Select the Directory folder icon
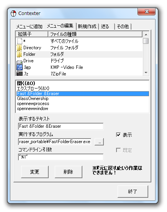This screenshot has height=212, width=167. pyautogui.click(x=20, y=48)
